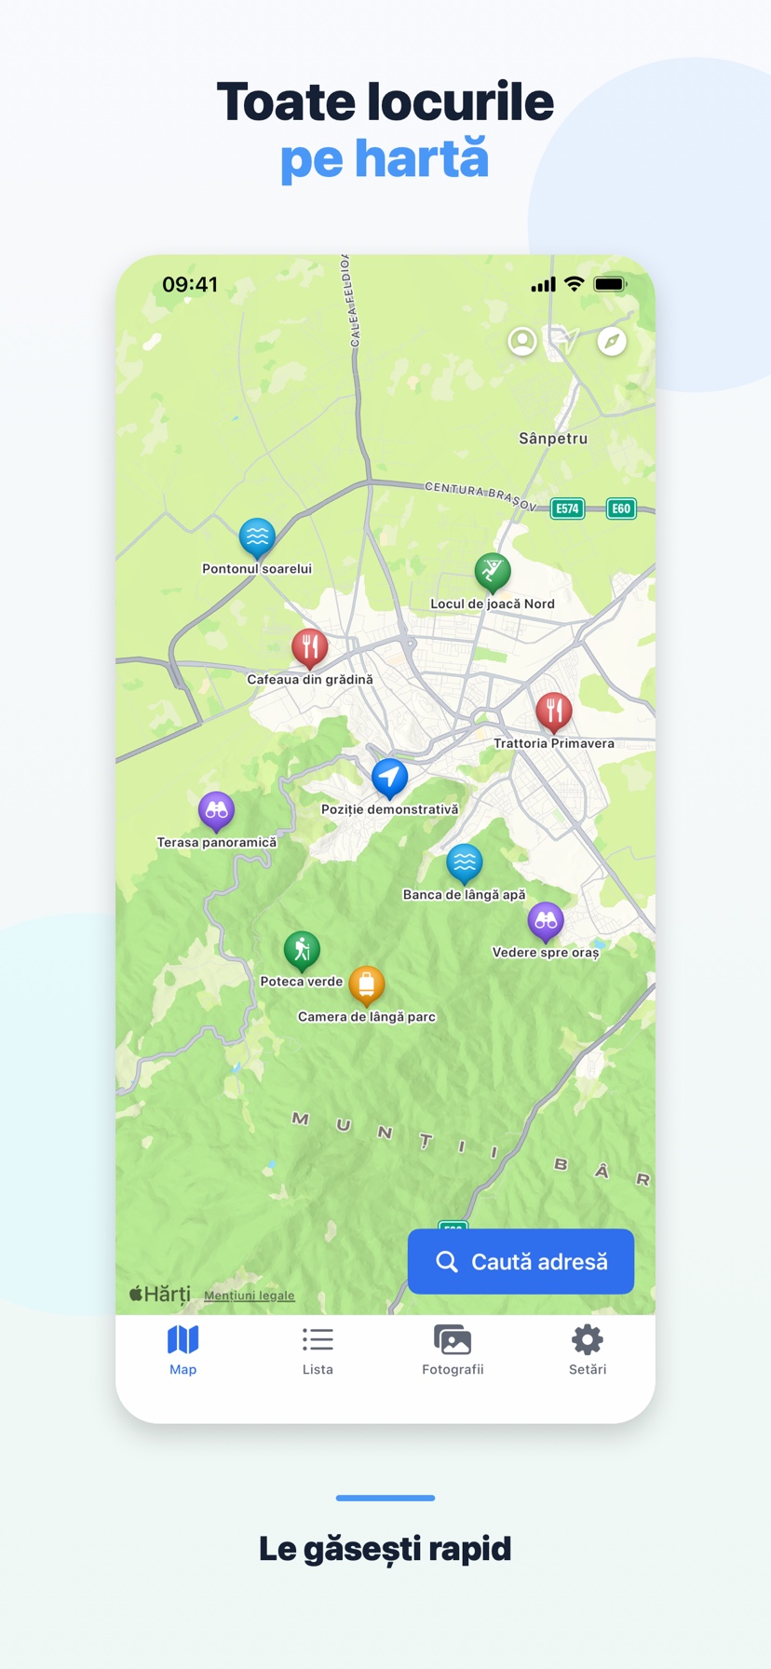Screen dimensions: 771x1669
Task: Tap the Poziție demonstrativă location arrow
Action: tap(390, 778)
